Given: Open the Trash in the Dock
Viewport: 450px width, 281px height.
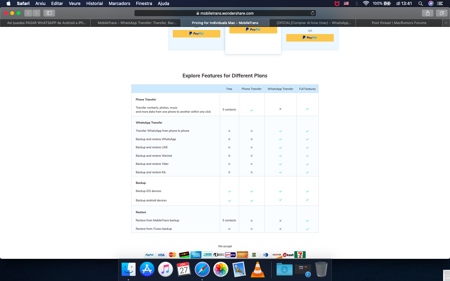Looking at the screenshot, I should [321, 269].
